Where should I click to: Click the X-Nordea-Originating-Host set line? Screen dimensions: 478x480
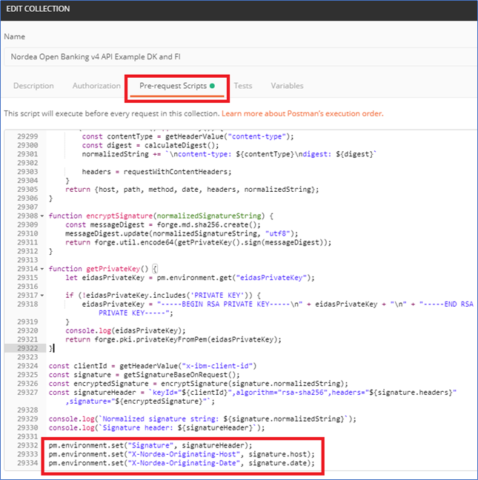(182, 454)
